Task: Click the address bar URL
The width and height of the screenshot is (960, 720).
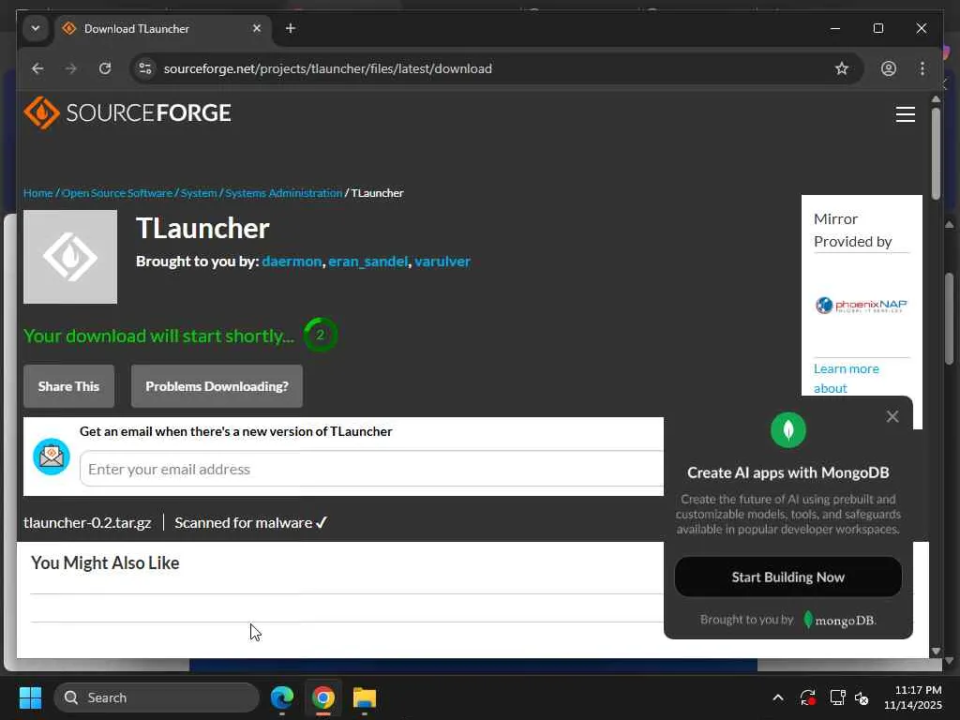Action: click(327, 68)
